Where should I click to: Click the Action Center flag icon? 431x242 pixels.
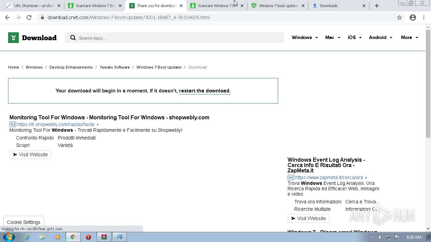point(397,237)
